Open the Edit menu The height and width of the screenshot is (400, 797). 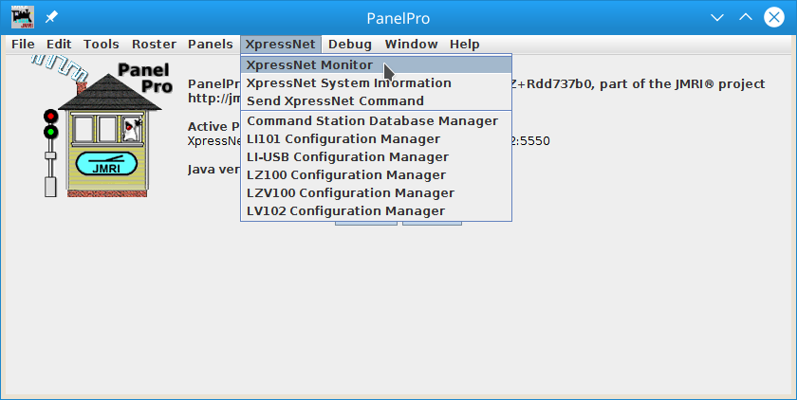coord(59,45)
